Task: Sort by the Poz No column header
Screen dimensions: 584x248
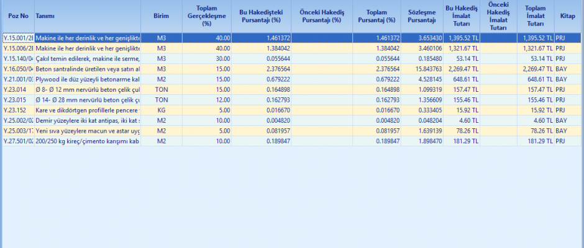Action: pos(17,15)
